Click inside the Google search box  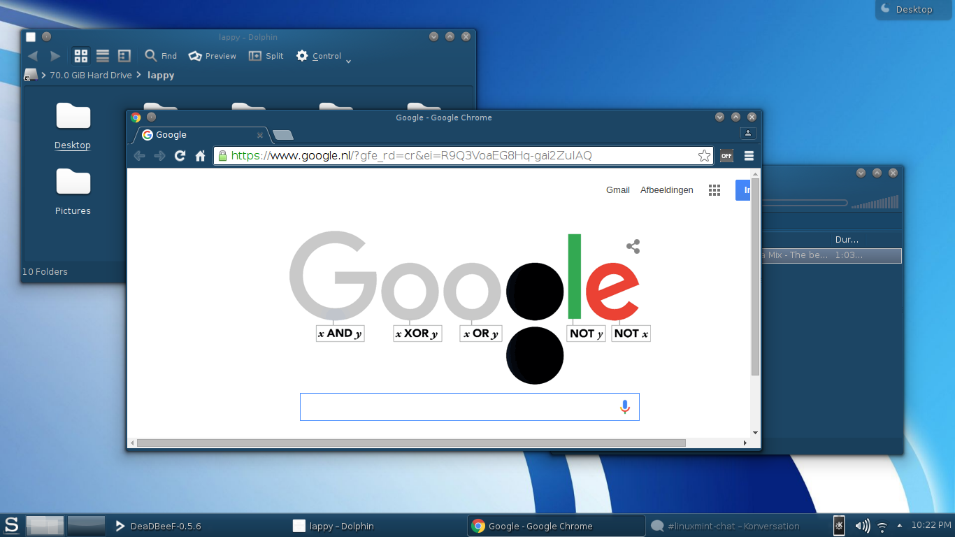470,407
